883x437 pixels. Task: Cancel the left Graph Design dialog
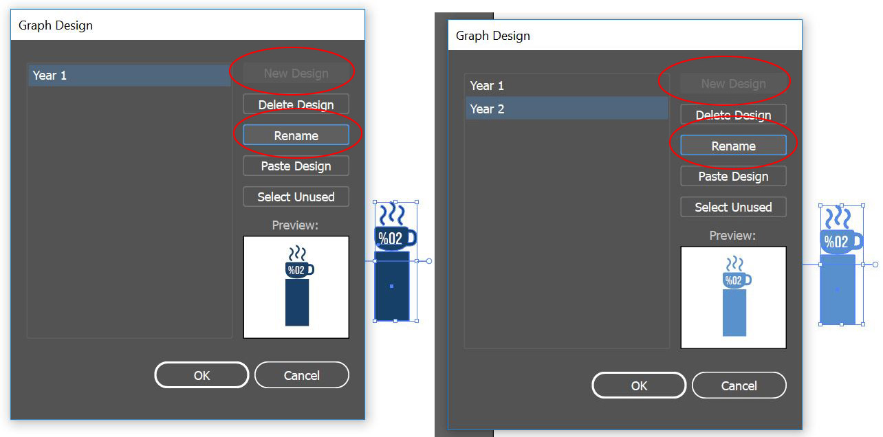(302, 375)
